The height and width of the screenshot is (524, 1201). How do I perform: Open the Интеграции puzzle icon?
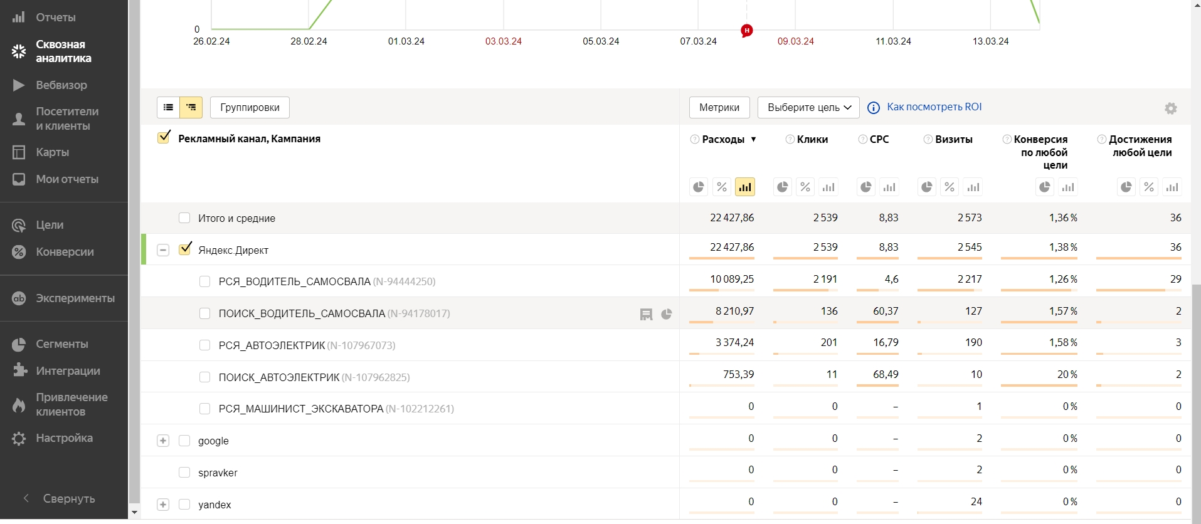pyautogui.click(x=19, y=370)
